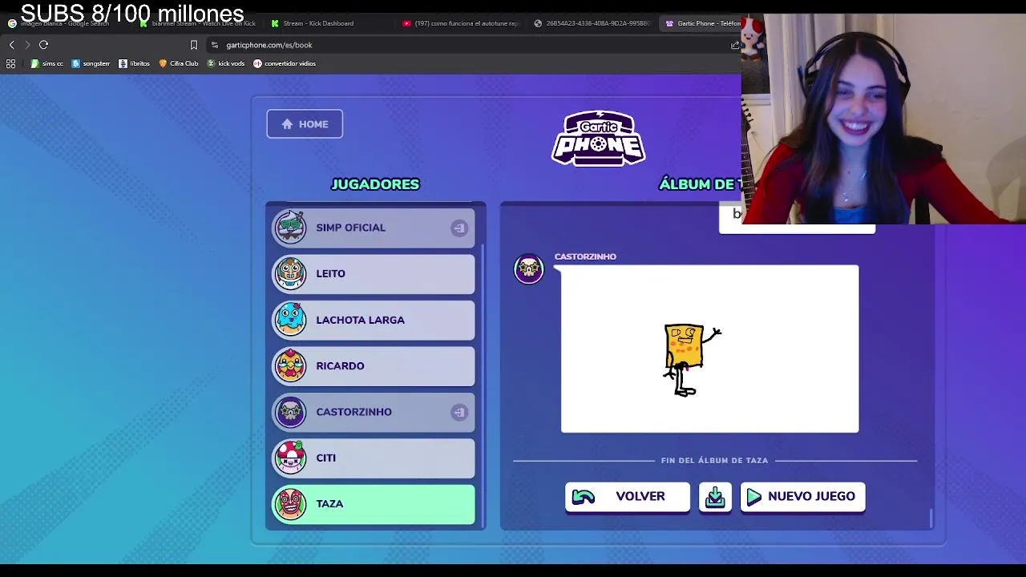Open the songsterr bookmark

click(x=91, y=63)
